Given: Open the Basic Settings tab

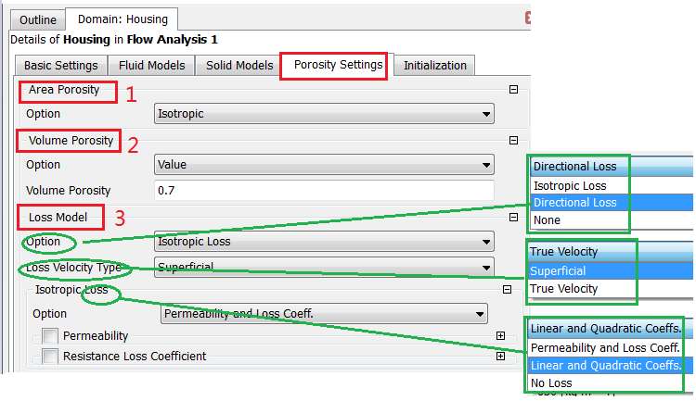Looking at the screenshot, I should (x=61, y=65).
